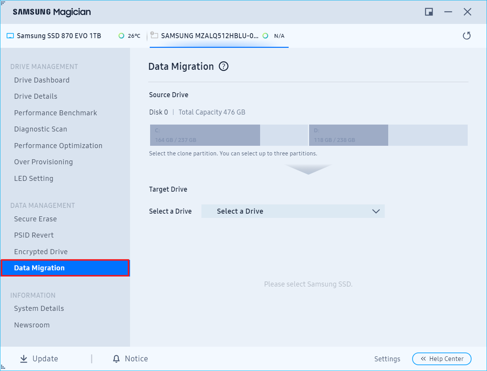Toggle the N/A health status indicator
Image resolution: width=487 pixels, height=371 pixels.
coord(265,35)
